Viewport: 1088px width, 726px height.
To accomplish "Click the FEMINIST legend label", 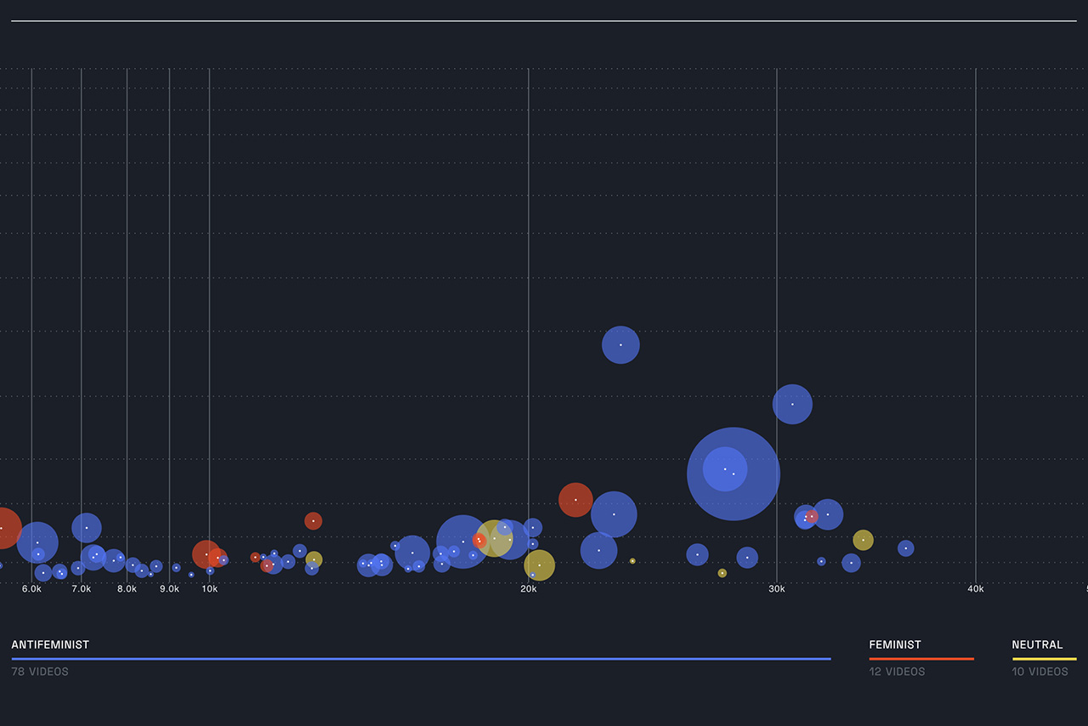I will [895, 645].
